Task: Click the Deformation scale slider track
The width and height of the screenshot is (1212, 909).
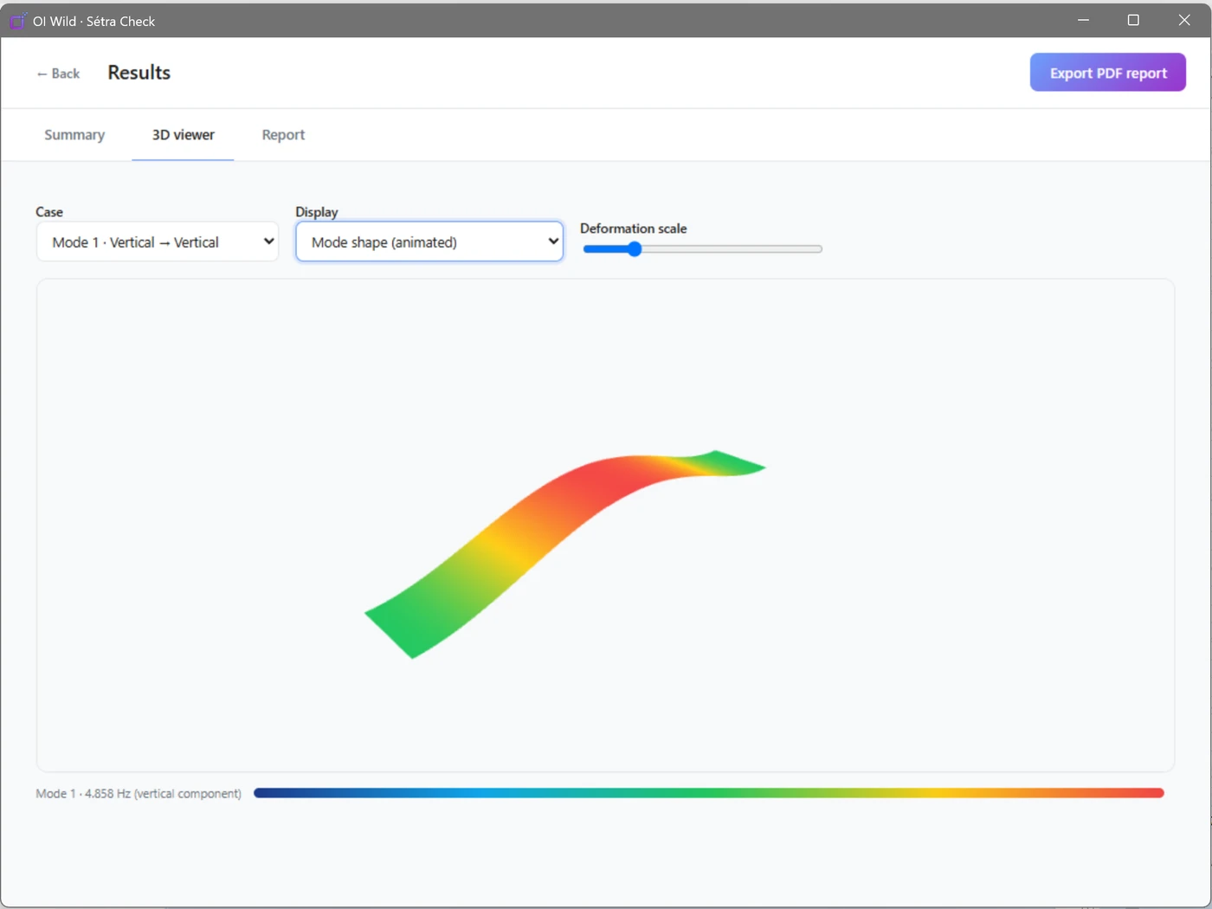Action: [702, 249]
